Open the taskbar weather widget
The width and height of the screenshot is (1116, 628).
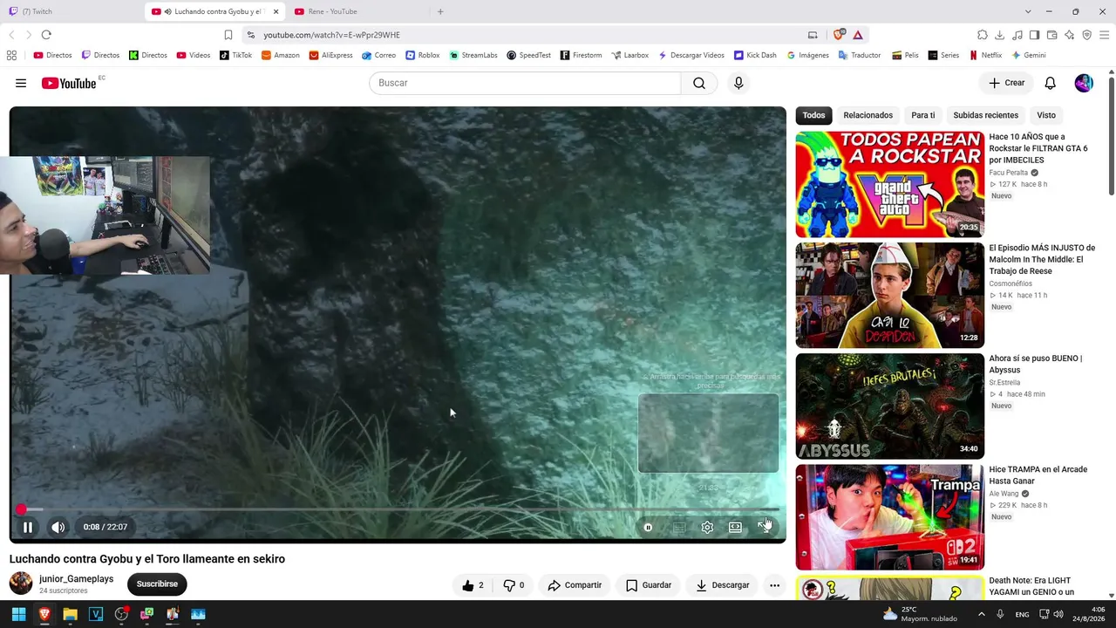[919, 614]
